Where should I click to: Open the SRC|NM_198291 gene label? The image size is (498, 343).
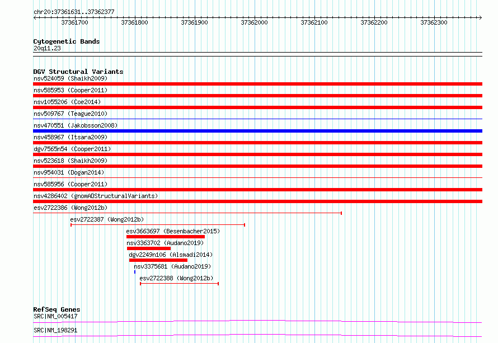click(55, 330)
